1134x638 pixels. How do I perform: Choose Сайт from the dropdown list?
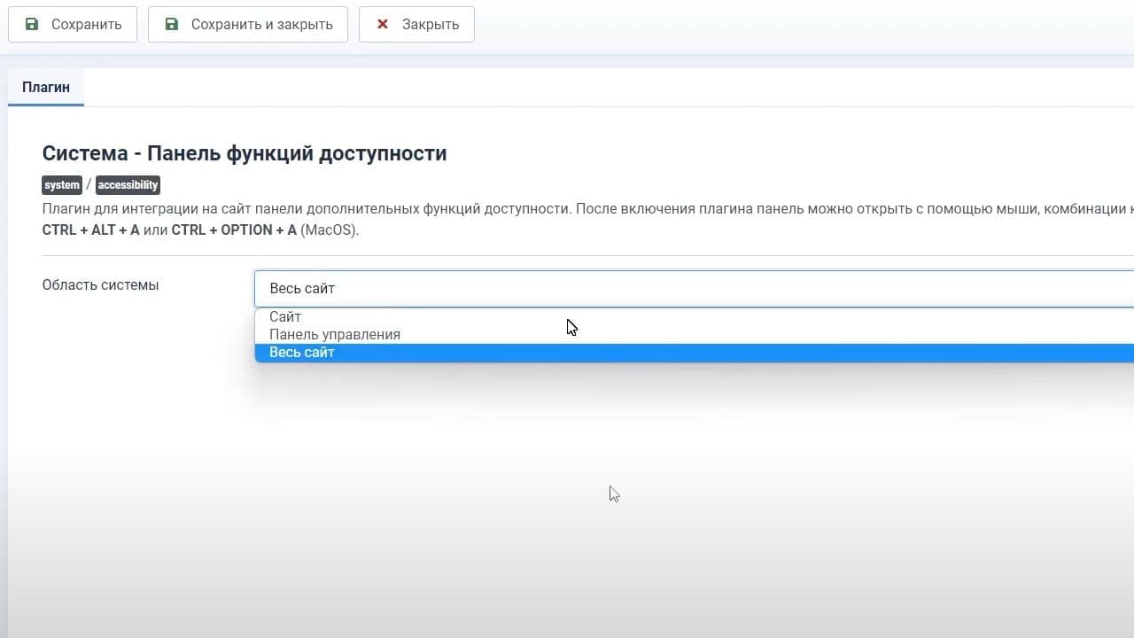[x=694, y=316]
